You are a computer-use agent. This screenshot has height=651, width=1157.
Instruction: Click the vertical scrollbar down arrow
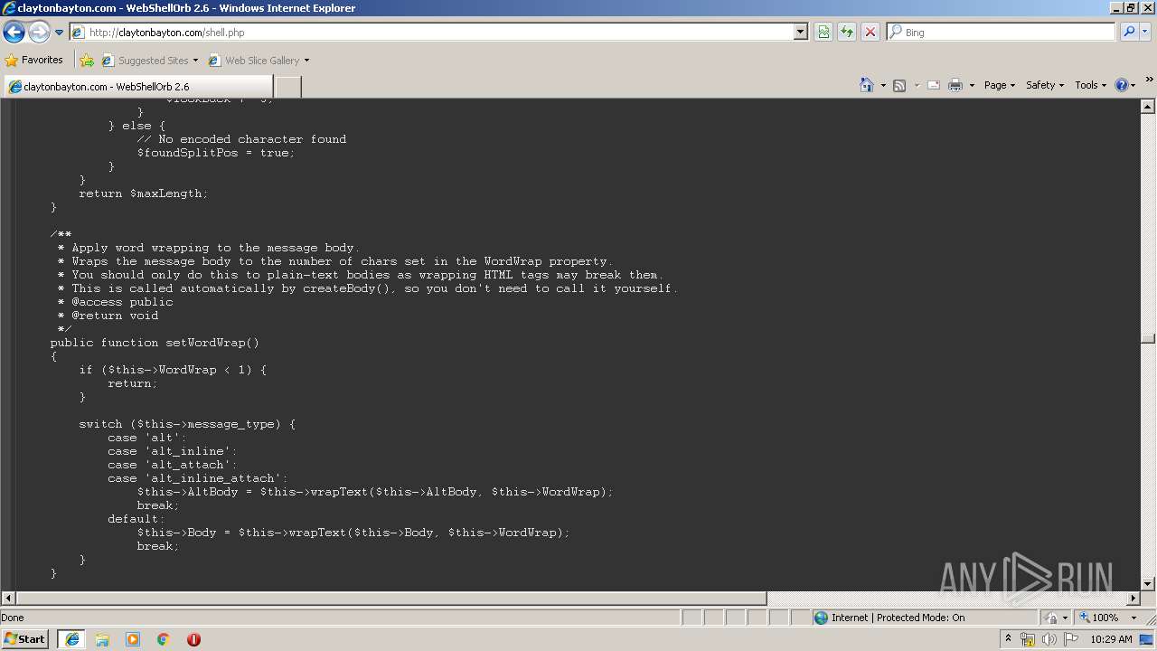pos(1148,584)
